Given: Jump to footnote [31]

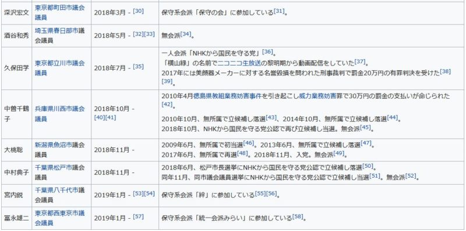Looking at the screenshot, I should [x=279, y=11].
